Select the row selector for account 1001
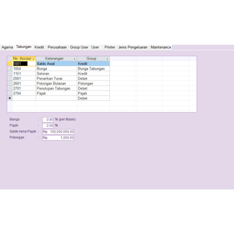 (10, 63)
